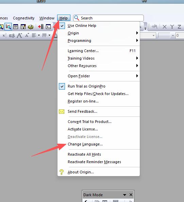Image resolution: width=184 pixels, height=202 pixels.
Task: Select Register on-line menu item
Action: pyautogui.click(x=99, y=101)
